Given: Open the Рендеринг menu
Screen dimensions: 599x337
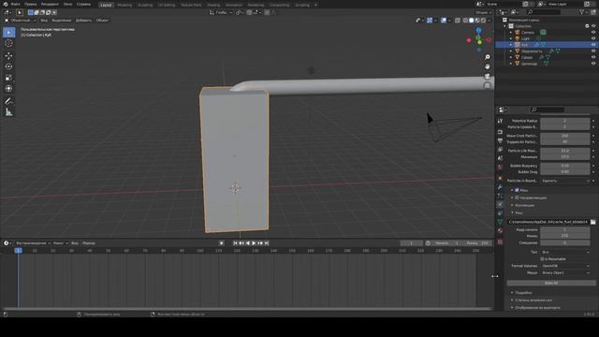Looking at the screenshot, I should tap(50, 4).
